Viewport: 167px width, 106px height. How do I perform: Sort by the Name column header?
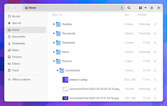[57, 15]
